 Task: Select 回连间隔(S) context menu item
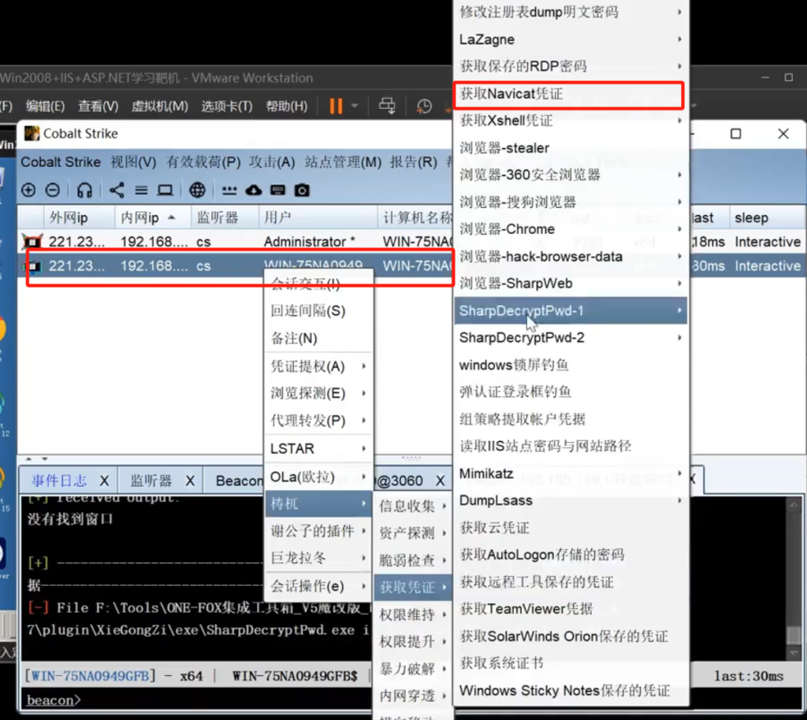point(318,310)
